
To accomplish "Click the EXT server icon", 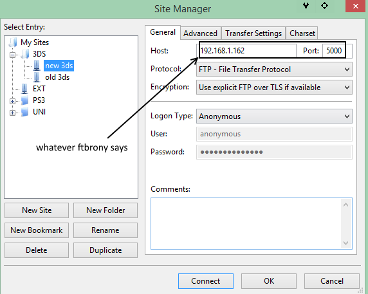I will pos(24,89).
